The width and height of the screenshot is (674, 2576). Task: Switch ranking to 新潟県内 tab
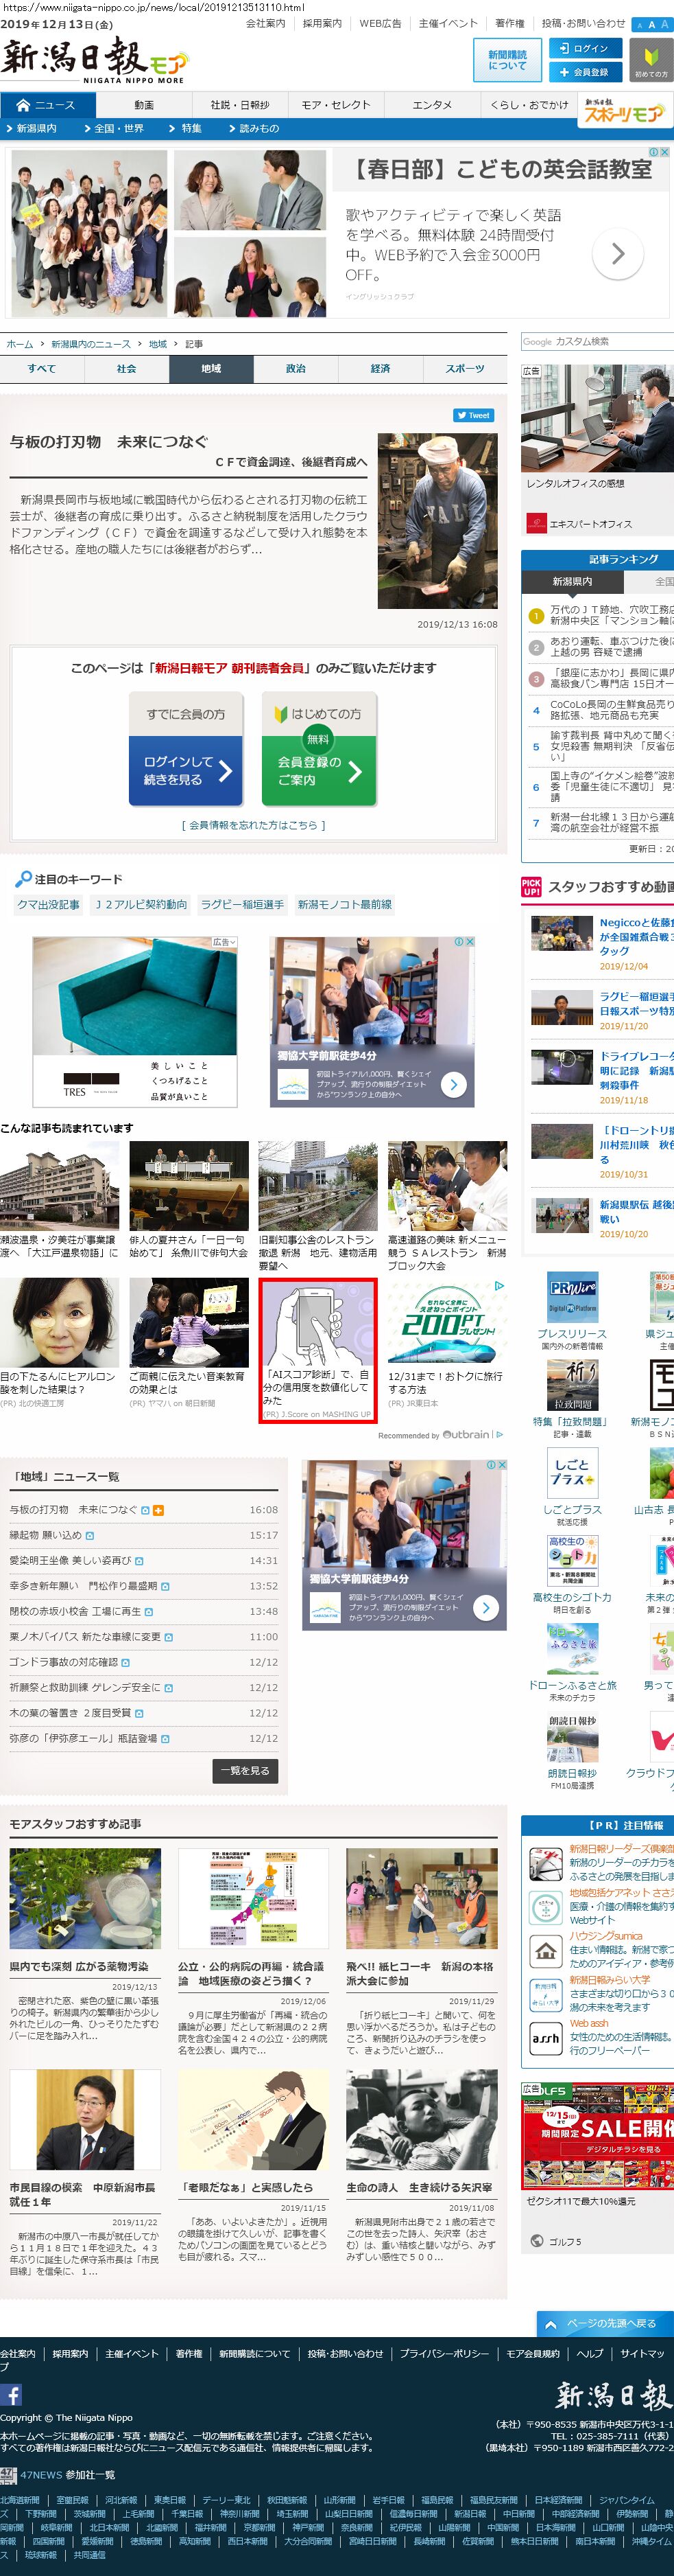(572, 581)
